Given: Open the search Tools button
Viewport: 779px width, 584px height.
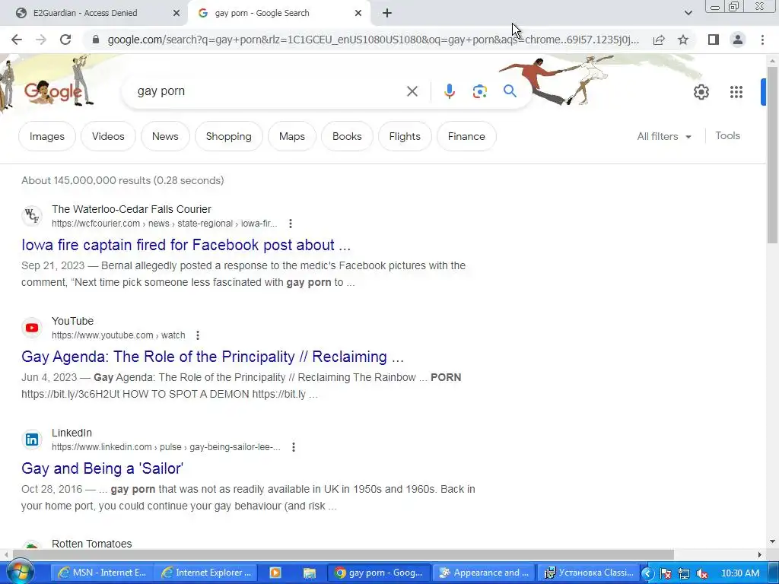Looking at the screenshot, I should pos(727,135).
